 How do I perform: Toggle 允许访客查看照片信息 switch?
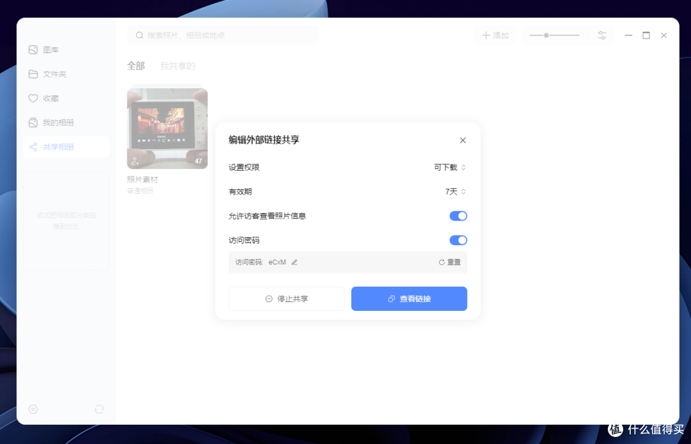[458, 216]
